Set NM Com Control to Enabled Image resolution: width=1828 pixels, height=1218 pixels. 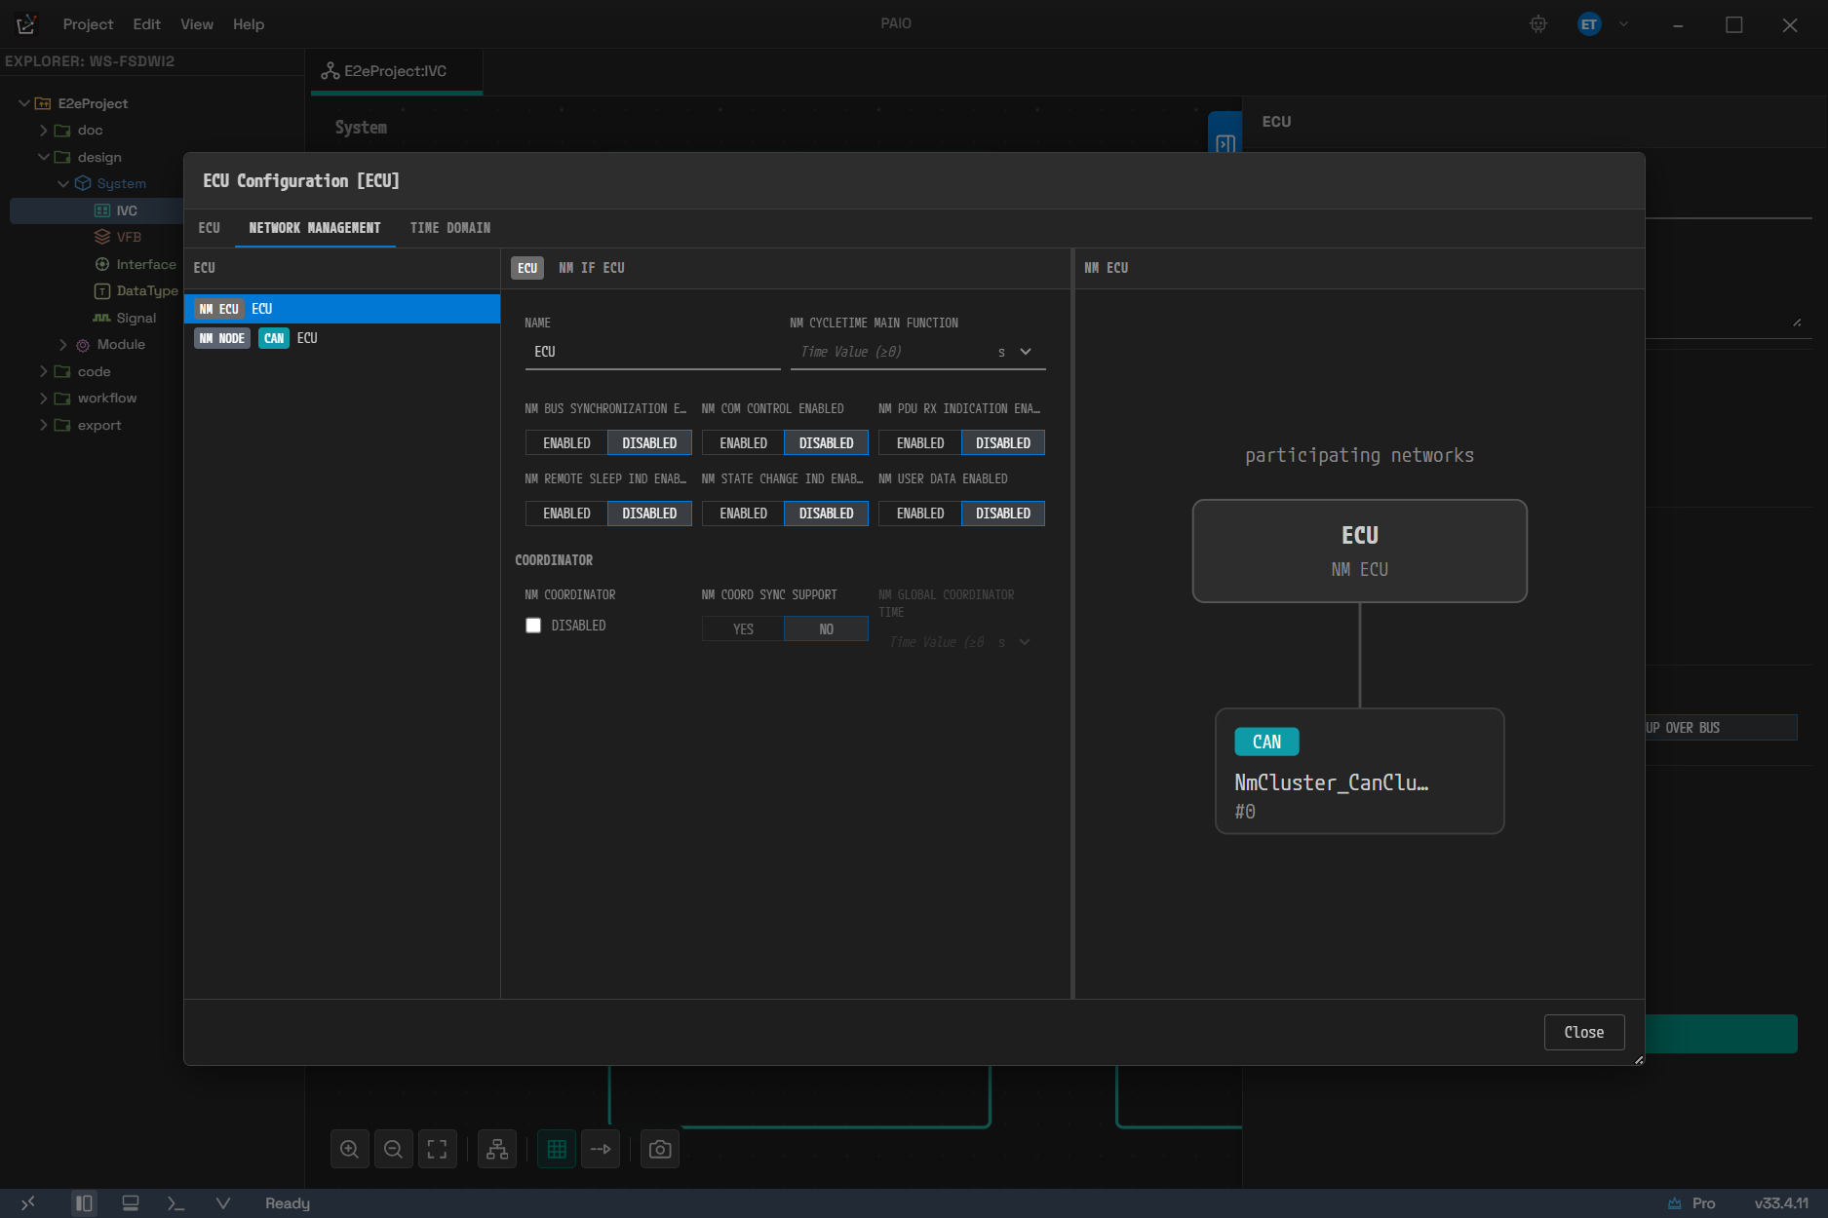click(743, 442)
